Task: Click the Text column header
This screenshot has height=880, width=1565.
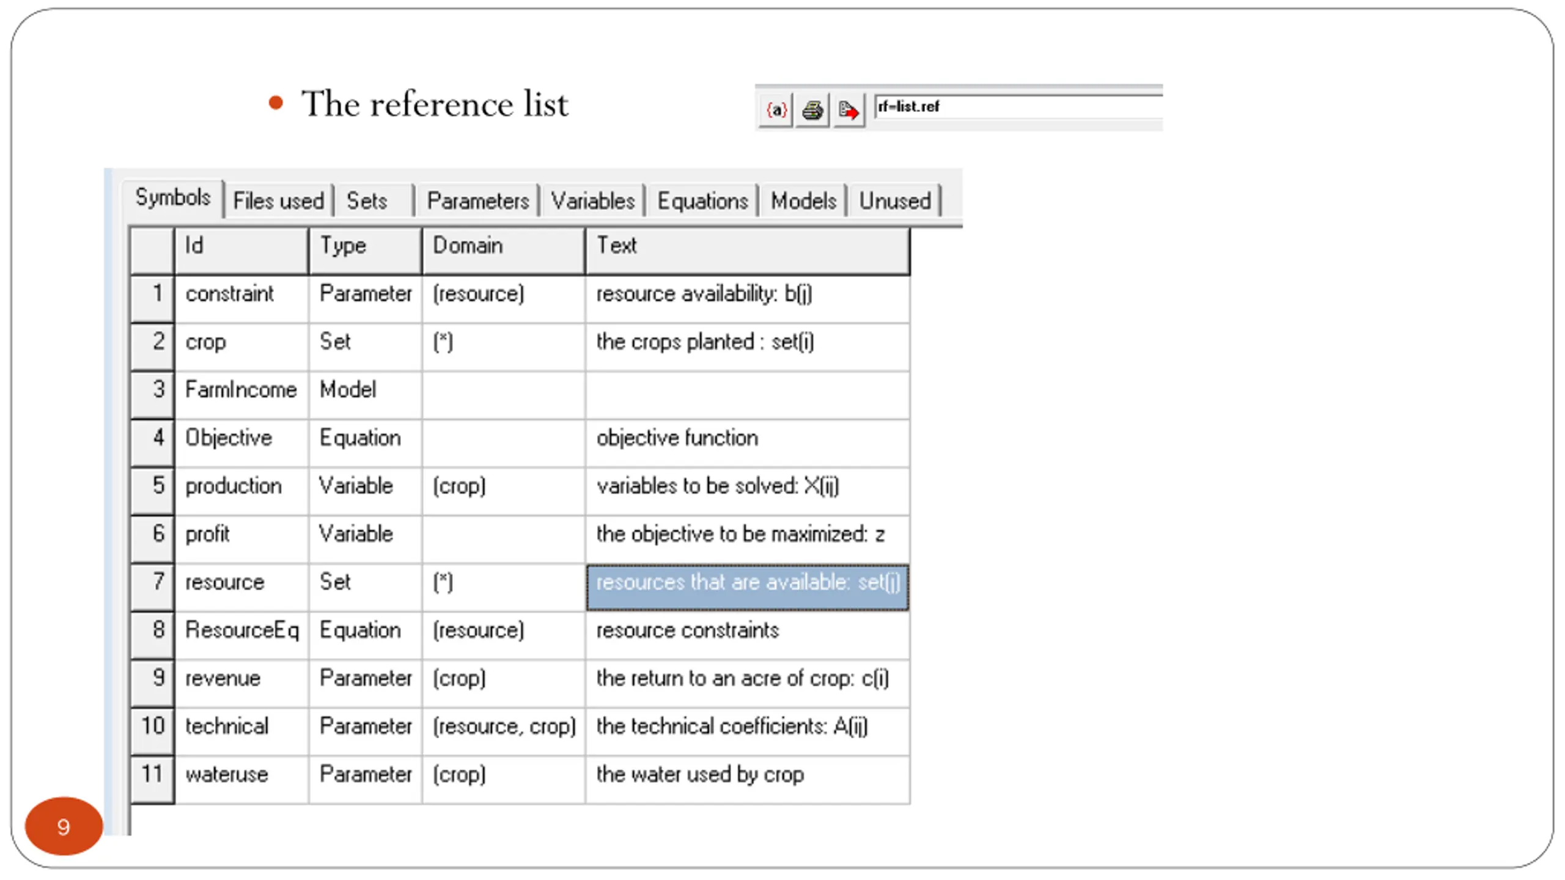Action: click(748, 251)
